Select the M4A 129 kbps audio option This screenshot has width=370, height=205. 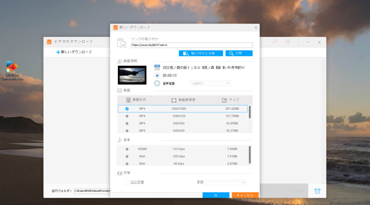click(127, 156)
